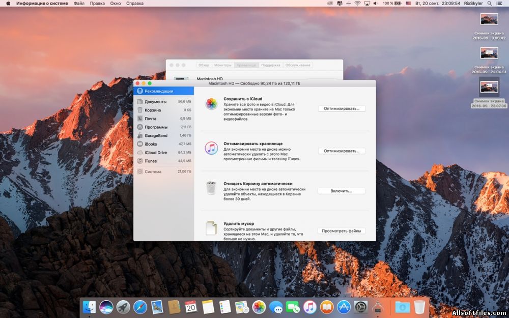Screen dimensions: 509x318
Task: Open the Справка menu
Action: (x=135, y=3)
